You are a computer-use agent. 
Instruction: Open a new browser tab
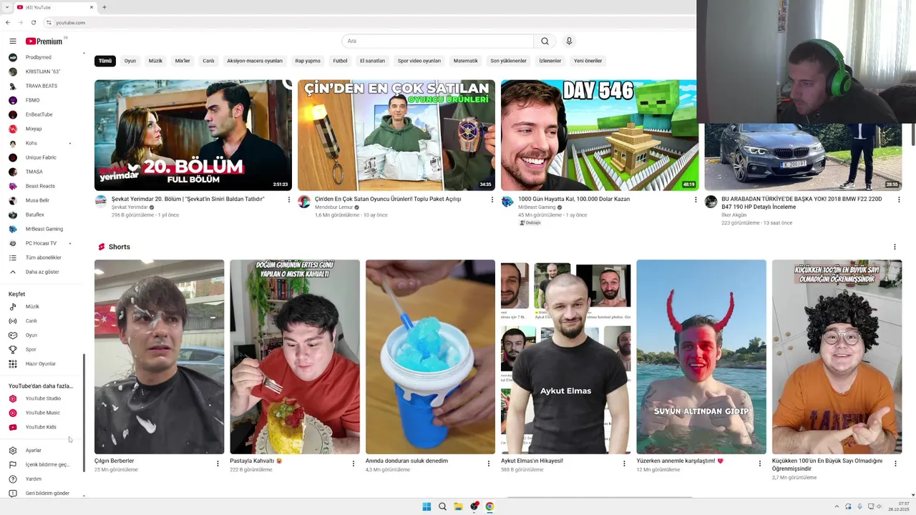tap(104, 7)
